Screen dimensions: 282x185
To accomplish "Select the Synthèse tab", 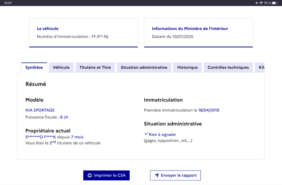I will (34, 67).
